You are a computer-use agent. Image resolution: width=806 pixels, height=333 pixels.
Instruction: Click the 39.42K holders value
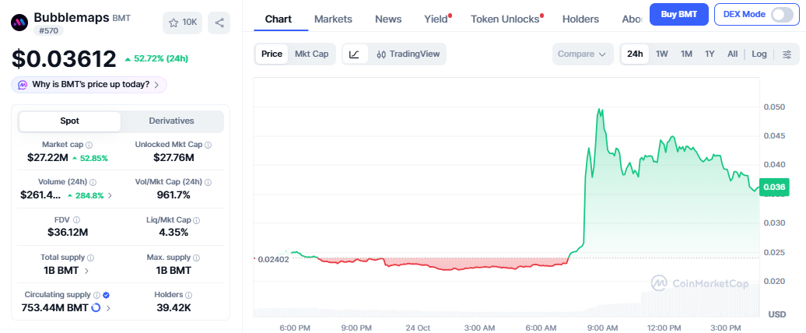173,308
